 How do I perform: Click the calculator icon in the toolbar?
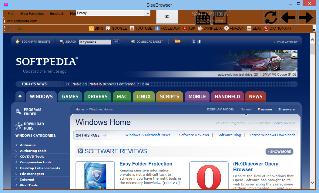[203, 18]
